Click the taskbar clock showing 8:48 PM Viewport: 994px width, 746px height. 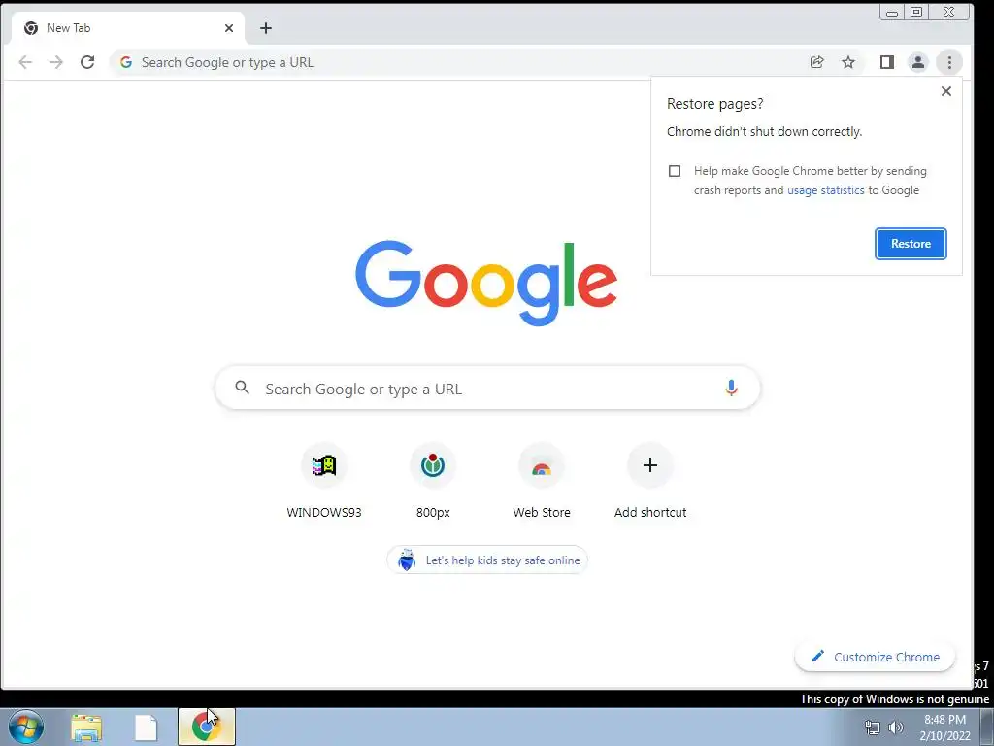click(944, 728)
